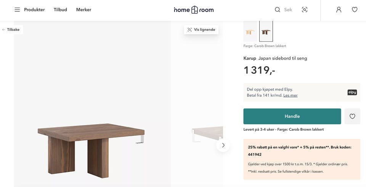Image resolution: width=366 pixels, height=187 pixels.
Task: Go to the Merker menu item
Action: (x=83, y=10)
